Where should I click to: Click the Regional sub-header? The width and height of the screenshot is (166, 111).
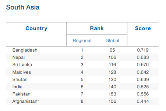pyautogui.click(x=82, y=41)
